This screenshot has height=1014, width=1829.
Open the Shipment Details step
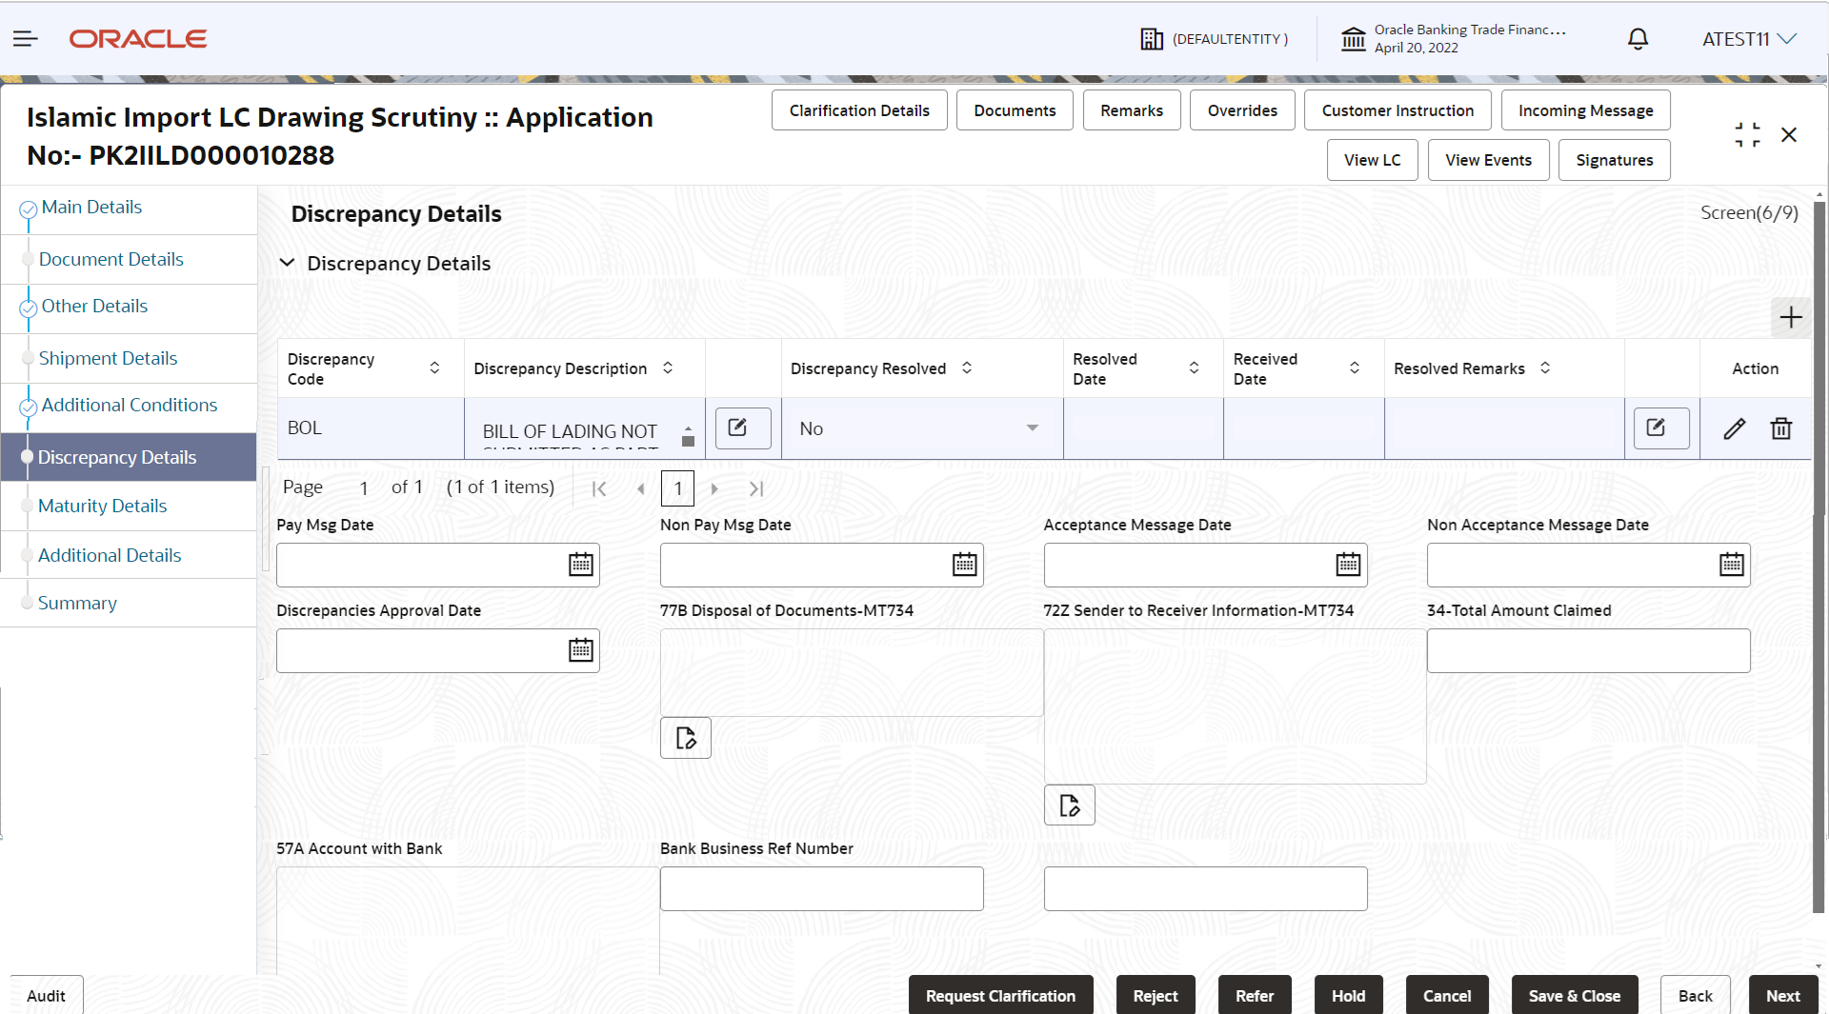[x=108, y=358]
